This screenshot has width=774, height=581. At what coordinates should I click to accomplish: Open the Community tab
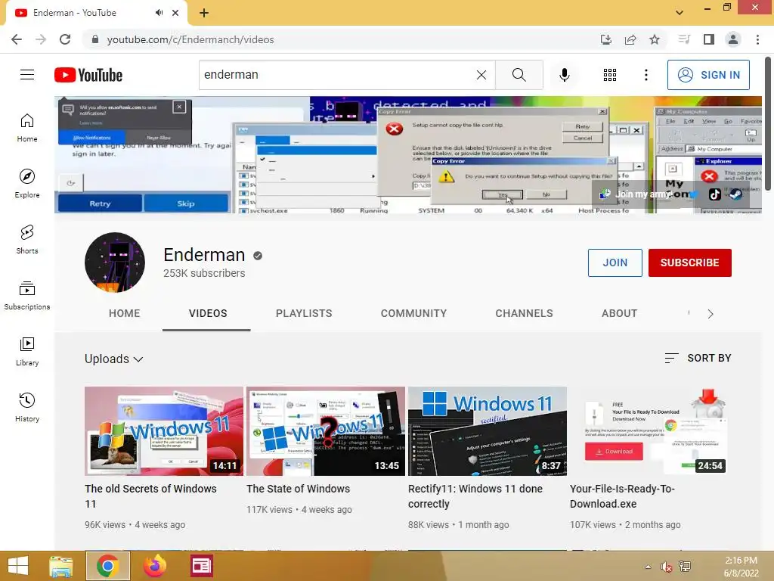[x=413, y=313]
